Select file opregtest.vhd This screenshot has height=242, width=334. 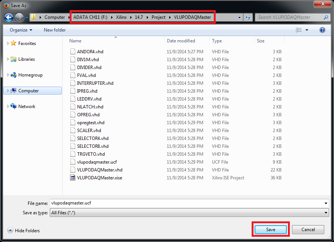click(x=91, y=123)
